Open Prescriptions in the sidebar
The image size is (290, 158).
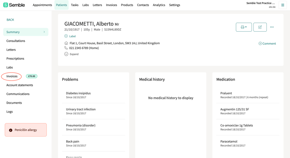pyautogui.click(x=15, y=59)
